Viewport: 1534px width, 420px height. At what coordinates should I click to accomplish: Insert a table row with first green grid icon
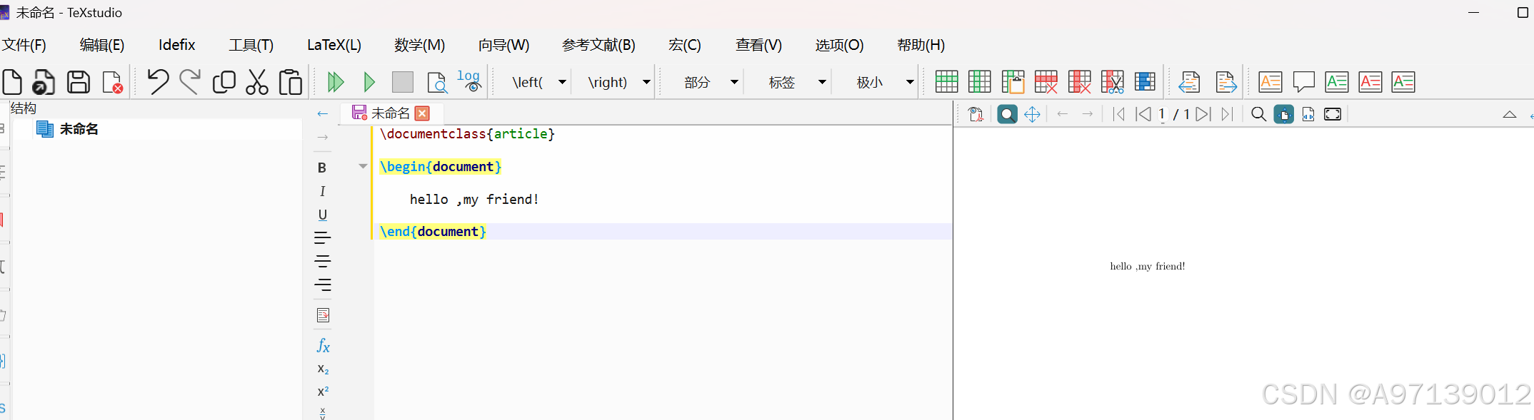point(946,82)
